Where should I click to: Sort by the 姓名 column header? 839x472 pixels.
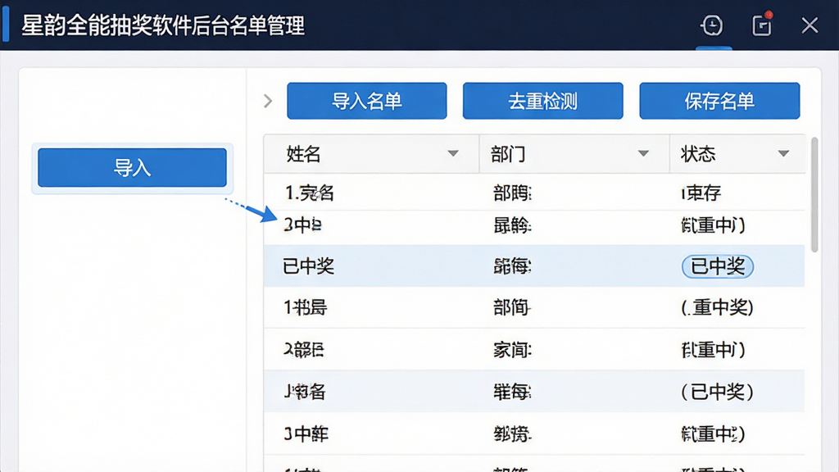(303, 154)
